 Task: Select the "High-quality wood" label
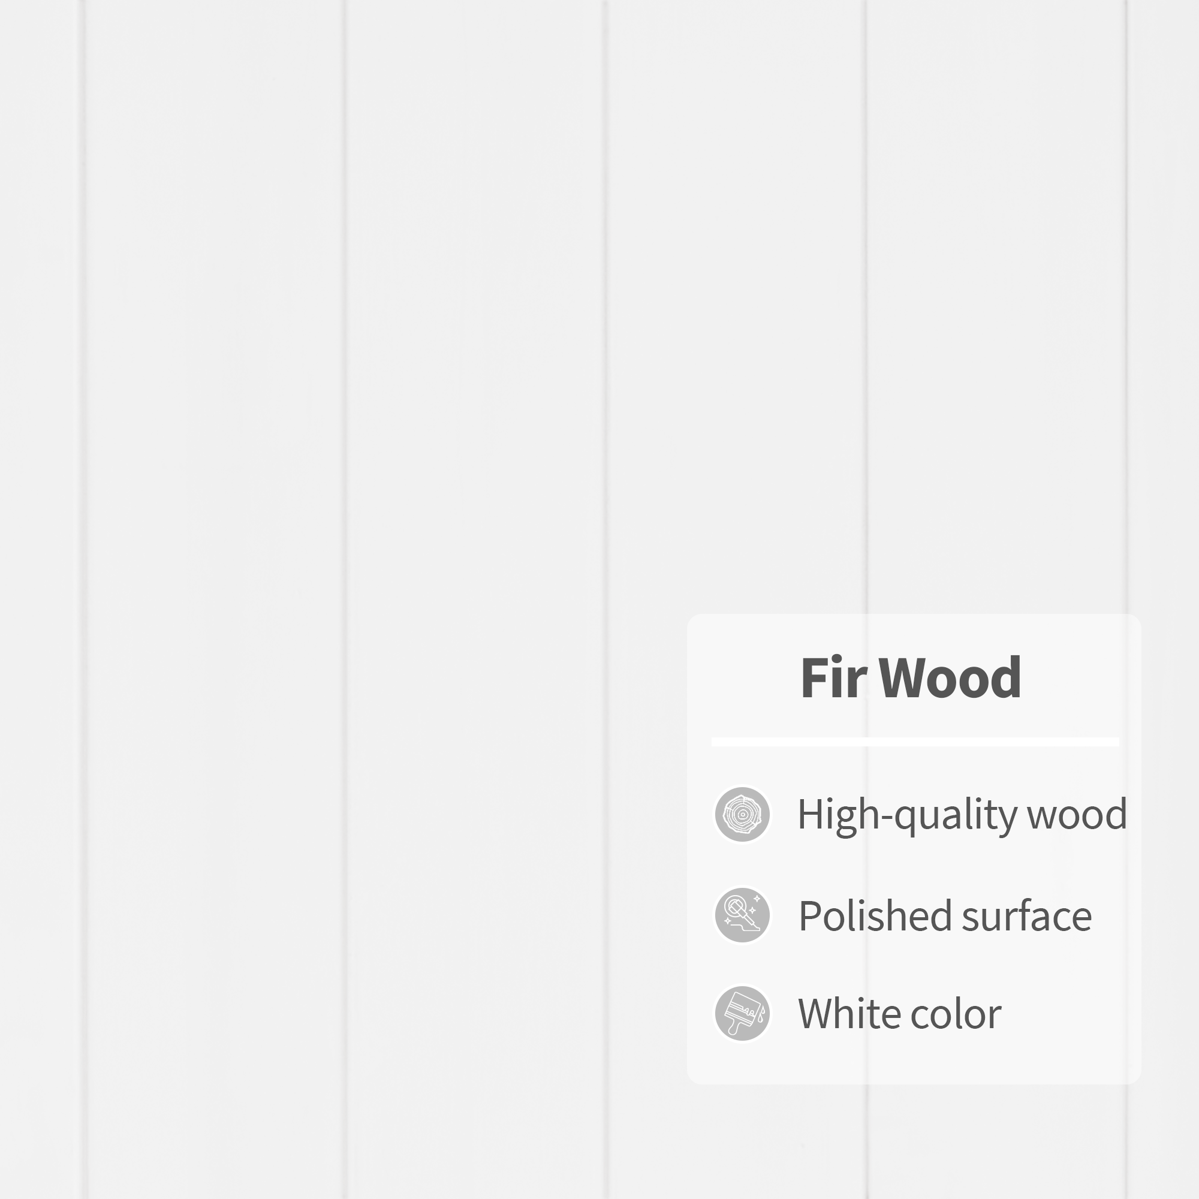click(x=962, y=814)
